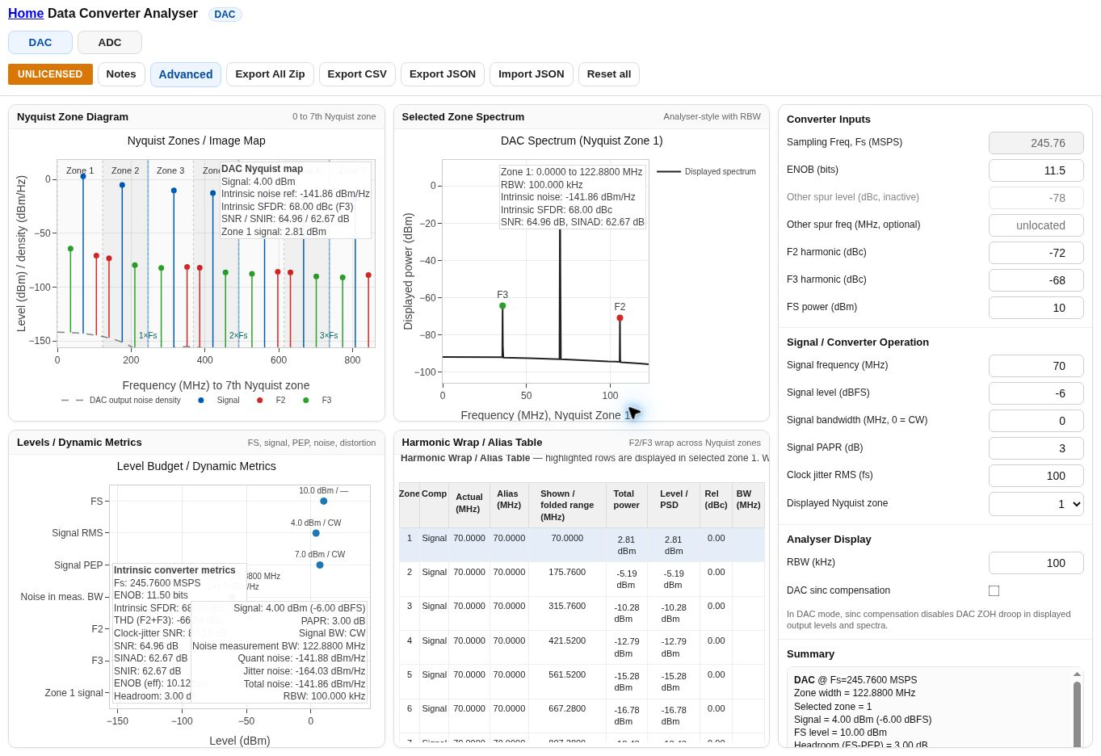Focus the ENOB (bits) input field
This screenshot has height=756, width=1101.
coord(1036,170)
